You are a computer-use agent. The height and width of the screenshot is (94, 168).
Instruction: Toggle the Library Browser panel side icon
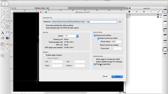coord(165,42)
